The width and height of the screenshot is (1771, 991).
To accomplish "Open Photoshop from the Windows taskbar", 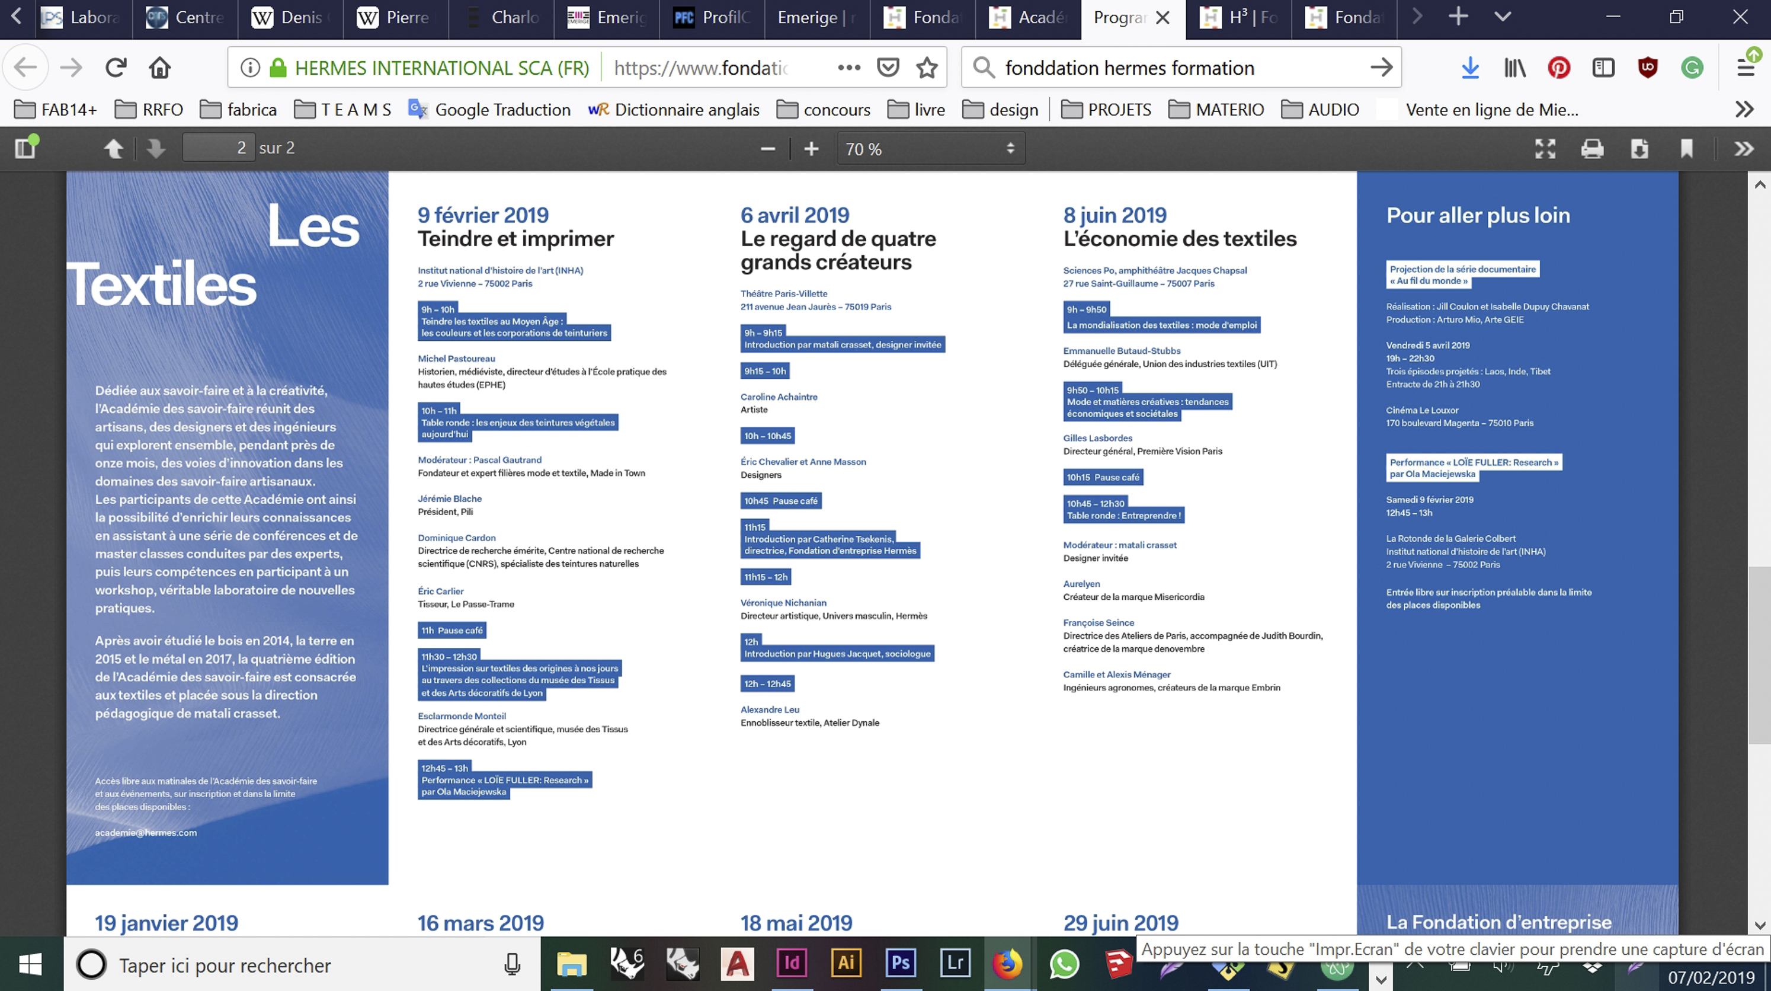I will click(x=900, y=963).
